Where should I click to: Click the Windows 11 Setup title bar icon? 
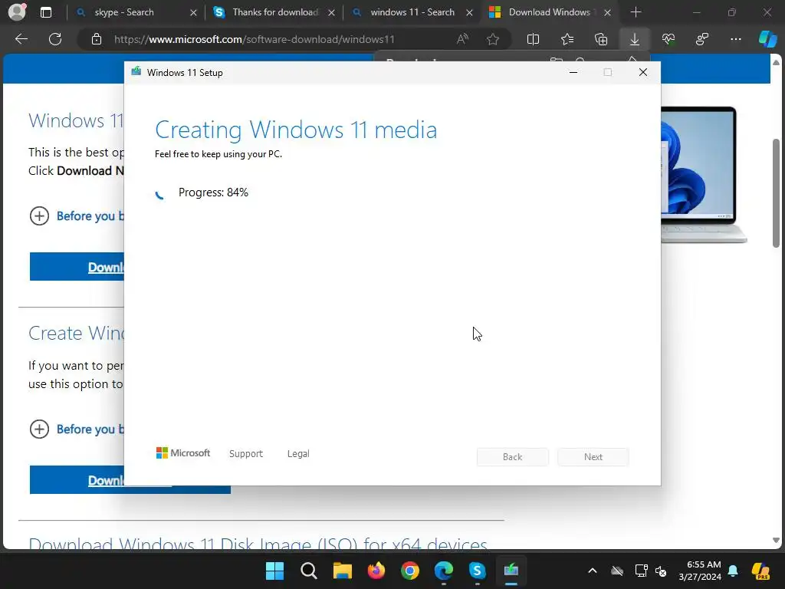point(136,71)
